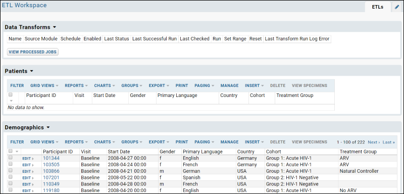Open Paging menu in Demographics grid
Screen dimensions: 404x194
click(205, 142)
